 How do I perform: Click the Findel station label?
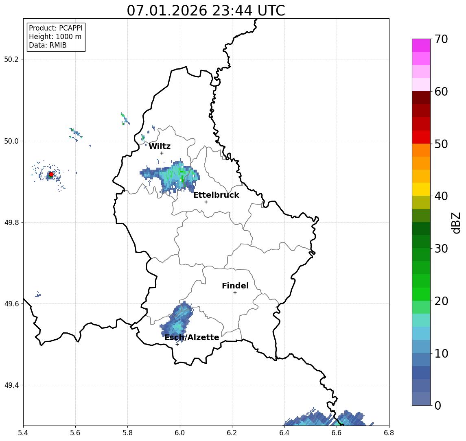tap(235, 286)
